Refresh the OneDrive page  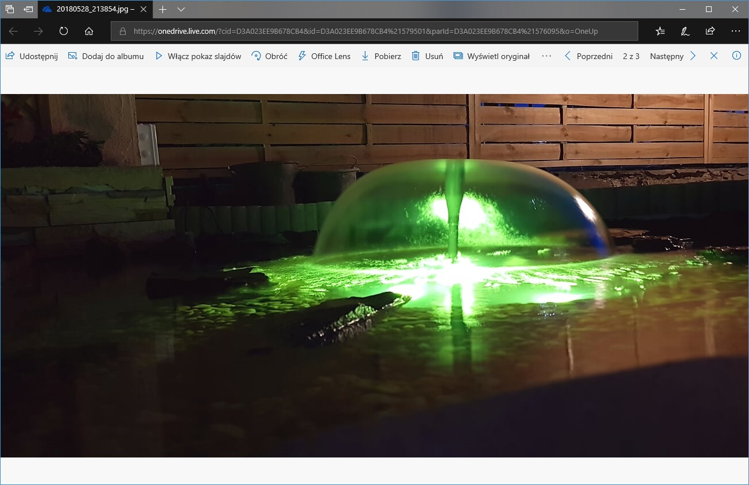click(x=64, y=31)
